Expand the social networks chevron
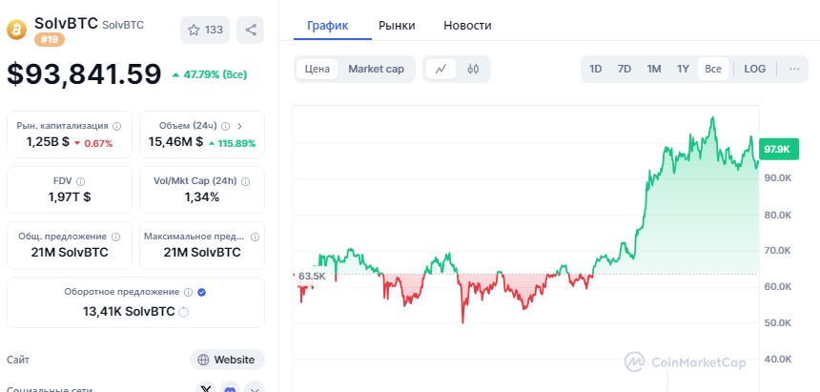820x392 pixels. point(254,388)
